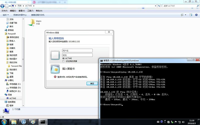Click the 用户名 input field
This screenshot has width=200, height=125.
pyautogui.click(x=77, y=50)
